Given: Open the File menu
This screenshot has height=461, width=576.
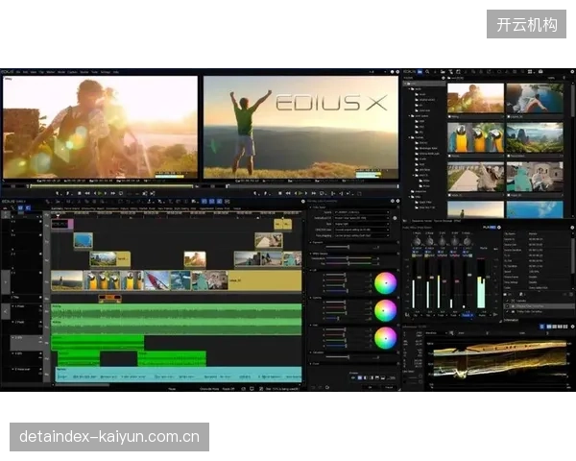Looking at the screenshot, I should 18,72.
